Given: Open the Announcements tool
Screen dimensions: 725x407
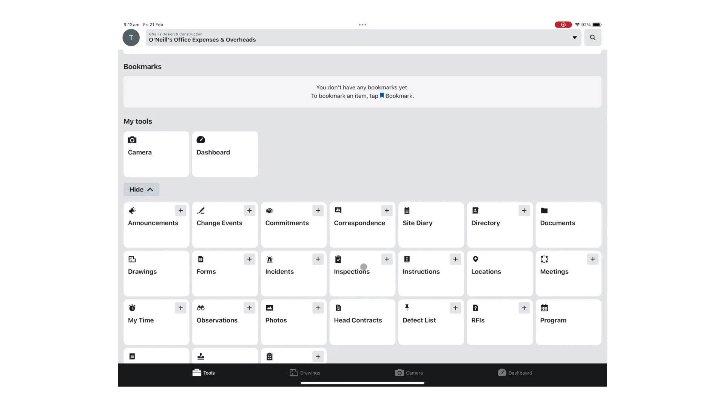Looking at the screenshot, I should [x=156, y=225].
